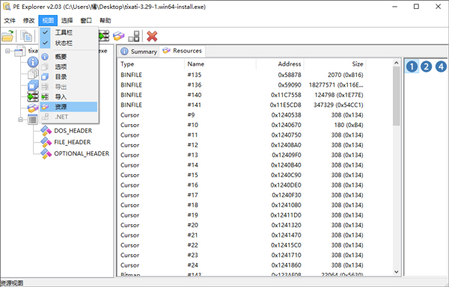This screenshot has width=449, height=287.
Task: Sort list by Address column header
Action: tap(280, 64)
